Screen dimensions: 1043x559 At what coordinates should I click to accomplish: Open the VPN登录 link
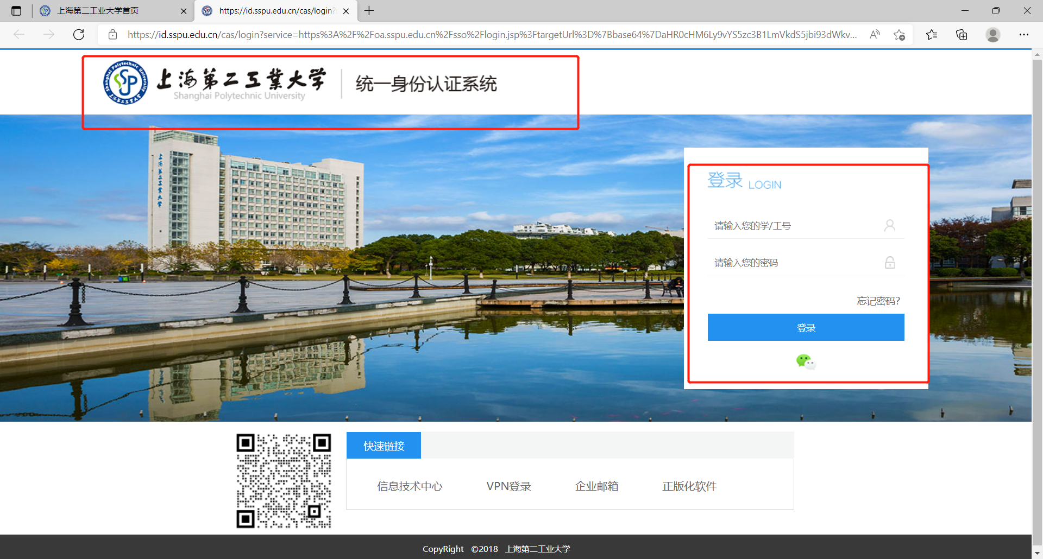pyautogui.click(x=508, y=486)
